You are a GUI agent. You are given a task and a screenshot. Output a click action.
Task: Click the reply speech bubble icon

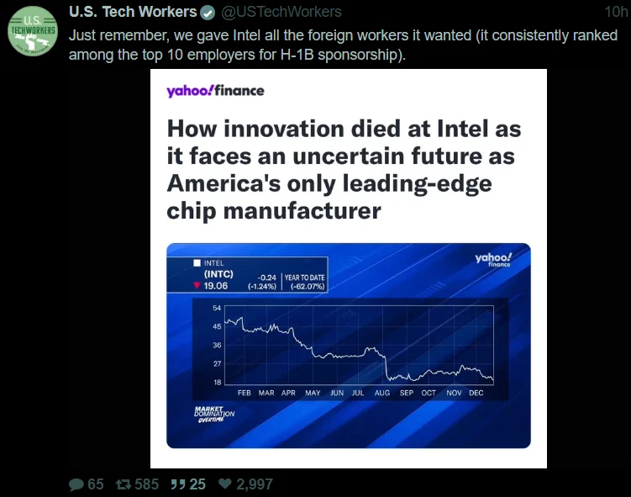(x=76, y=484)
